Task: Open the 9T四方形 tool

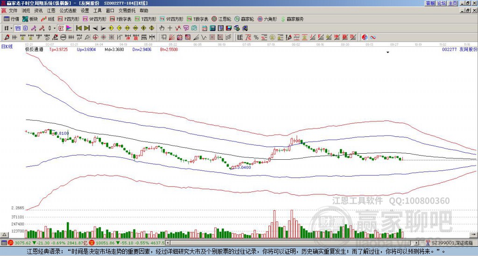Action: pyautogui.click(x=172, y=19)
